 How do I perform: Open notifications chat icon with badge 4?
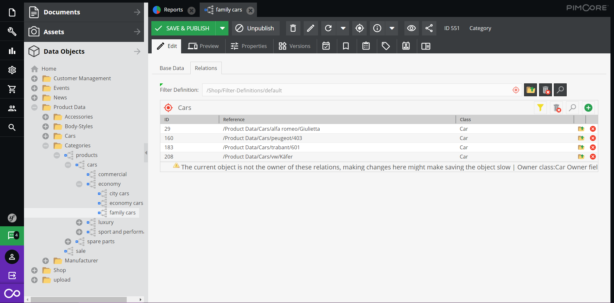pos(12,236)
